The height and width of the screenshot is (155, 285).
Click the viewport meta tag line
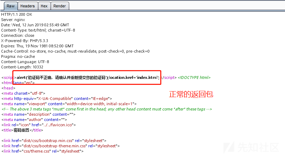69,104
